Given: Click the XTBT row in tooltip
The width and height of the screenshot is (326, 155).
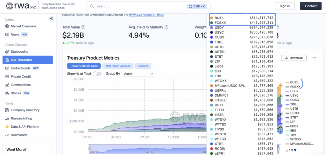Looking at the screenshot, I should tap(242, 144).
